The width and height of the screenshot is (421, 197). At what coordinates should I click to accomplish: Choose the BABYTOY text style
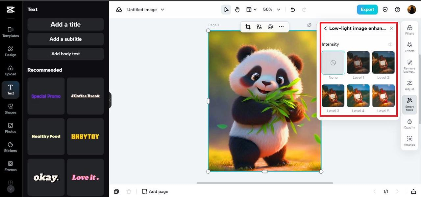(86, 136)
